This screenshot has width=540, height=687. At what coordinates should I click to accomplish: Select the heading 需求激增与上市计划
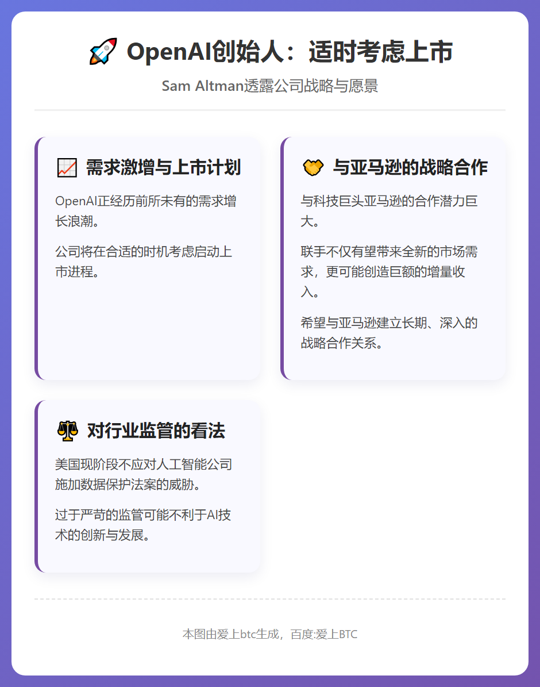(x=163, y=167)
